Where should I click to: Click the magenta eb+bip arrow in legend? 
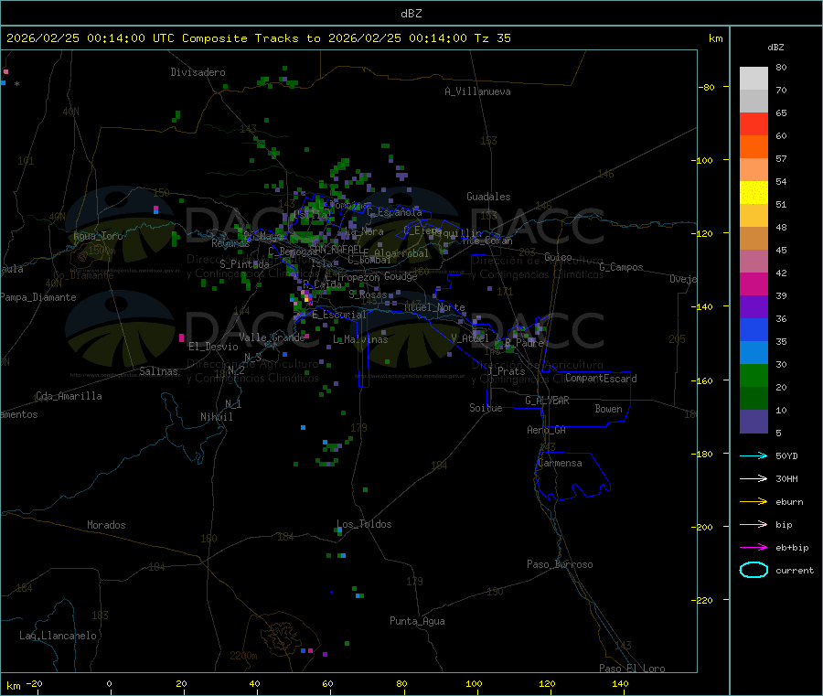coord(754,548)
